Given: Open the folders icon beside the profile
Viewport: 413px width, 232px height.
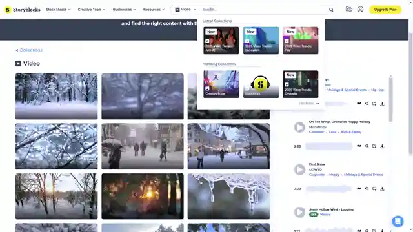Looking at the screenshot, I should tap(348, 10).
